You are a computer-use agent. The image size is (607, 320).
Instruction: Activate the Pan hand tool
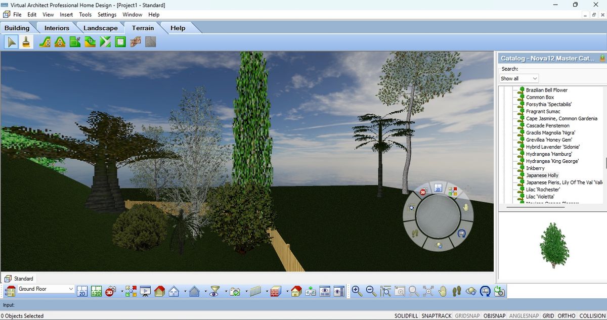(x=442, y=291)
